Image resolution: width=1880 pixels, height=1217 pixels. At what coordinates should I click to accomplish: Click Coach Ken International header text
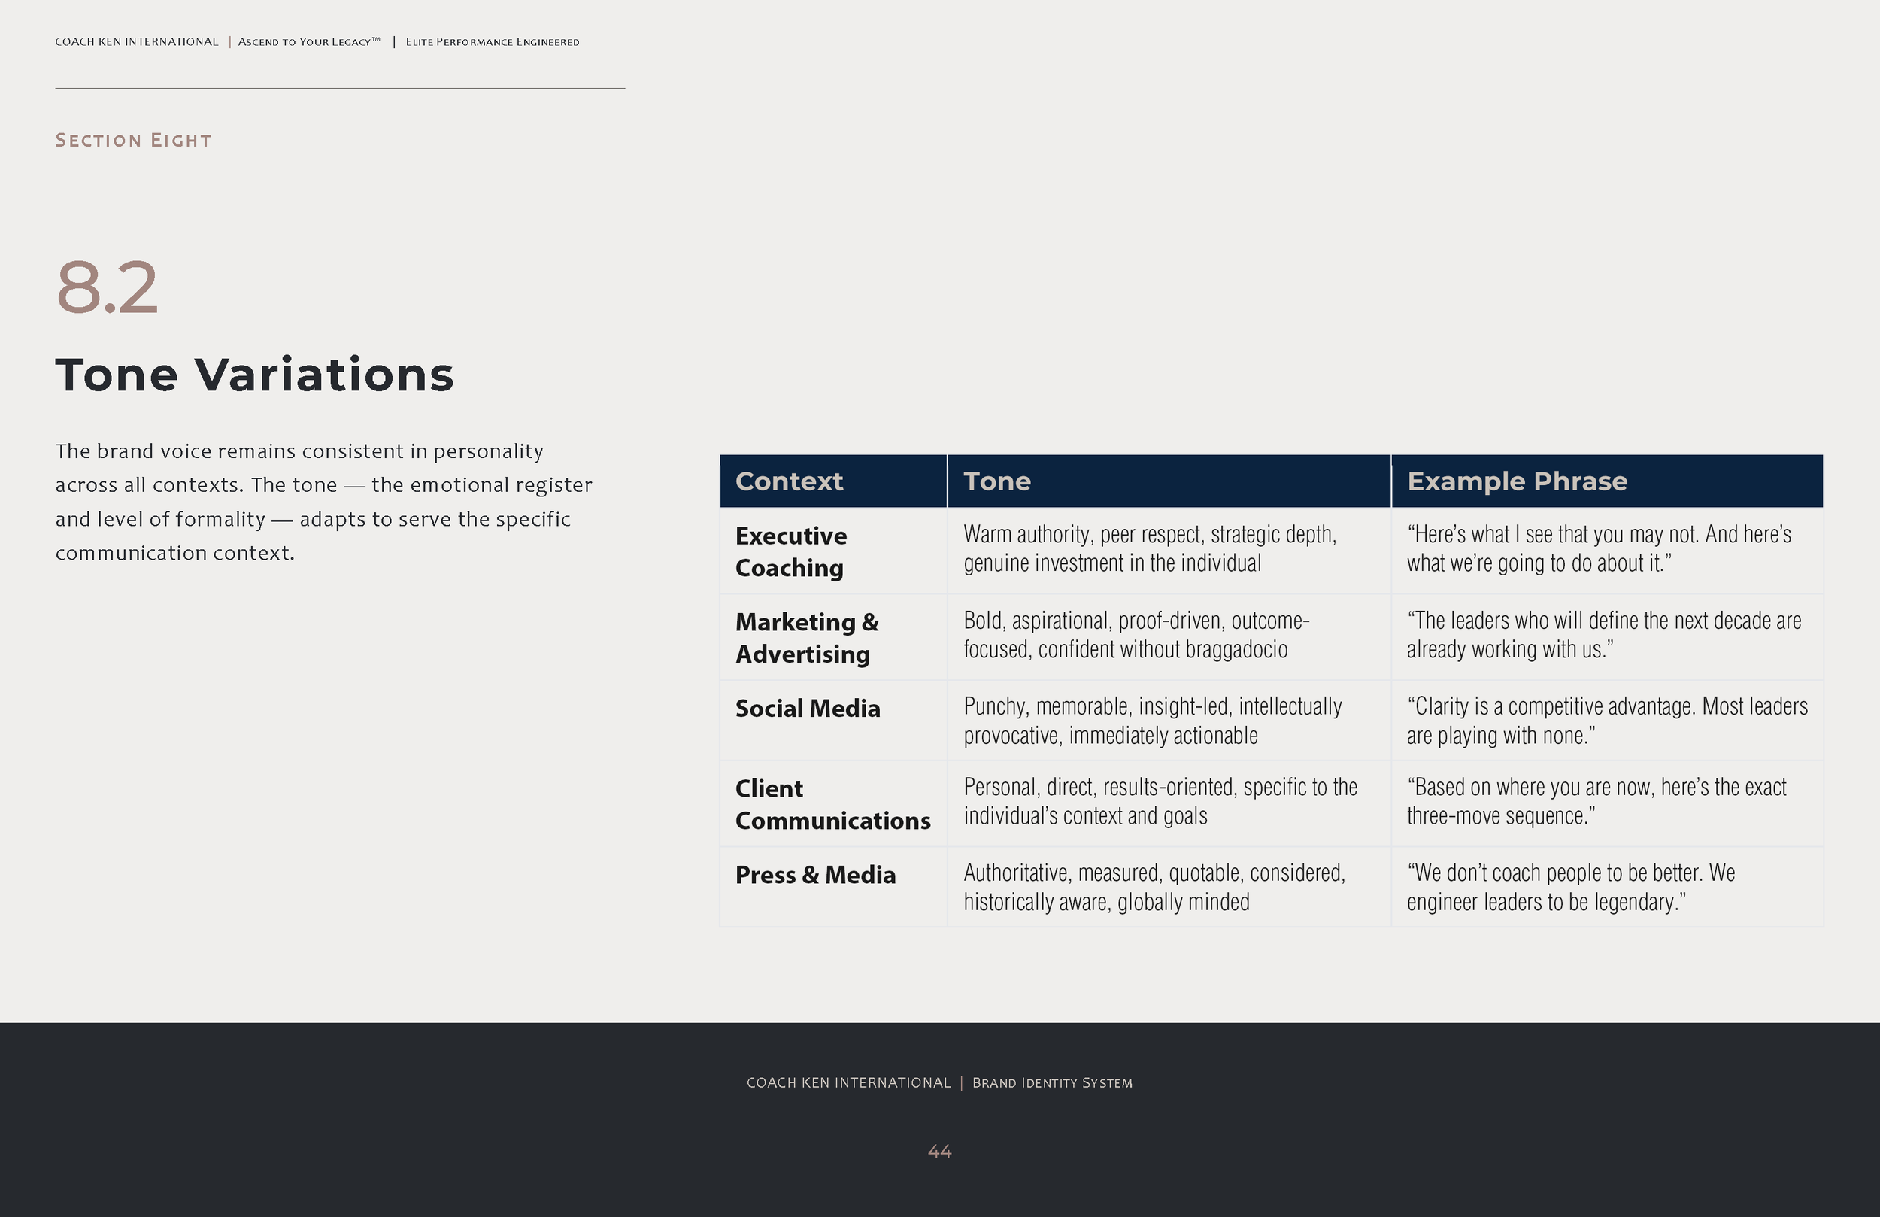coord(137,42)
